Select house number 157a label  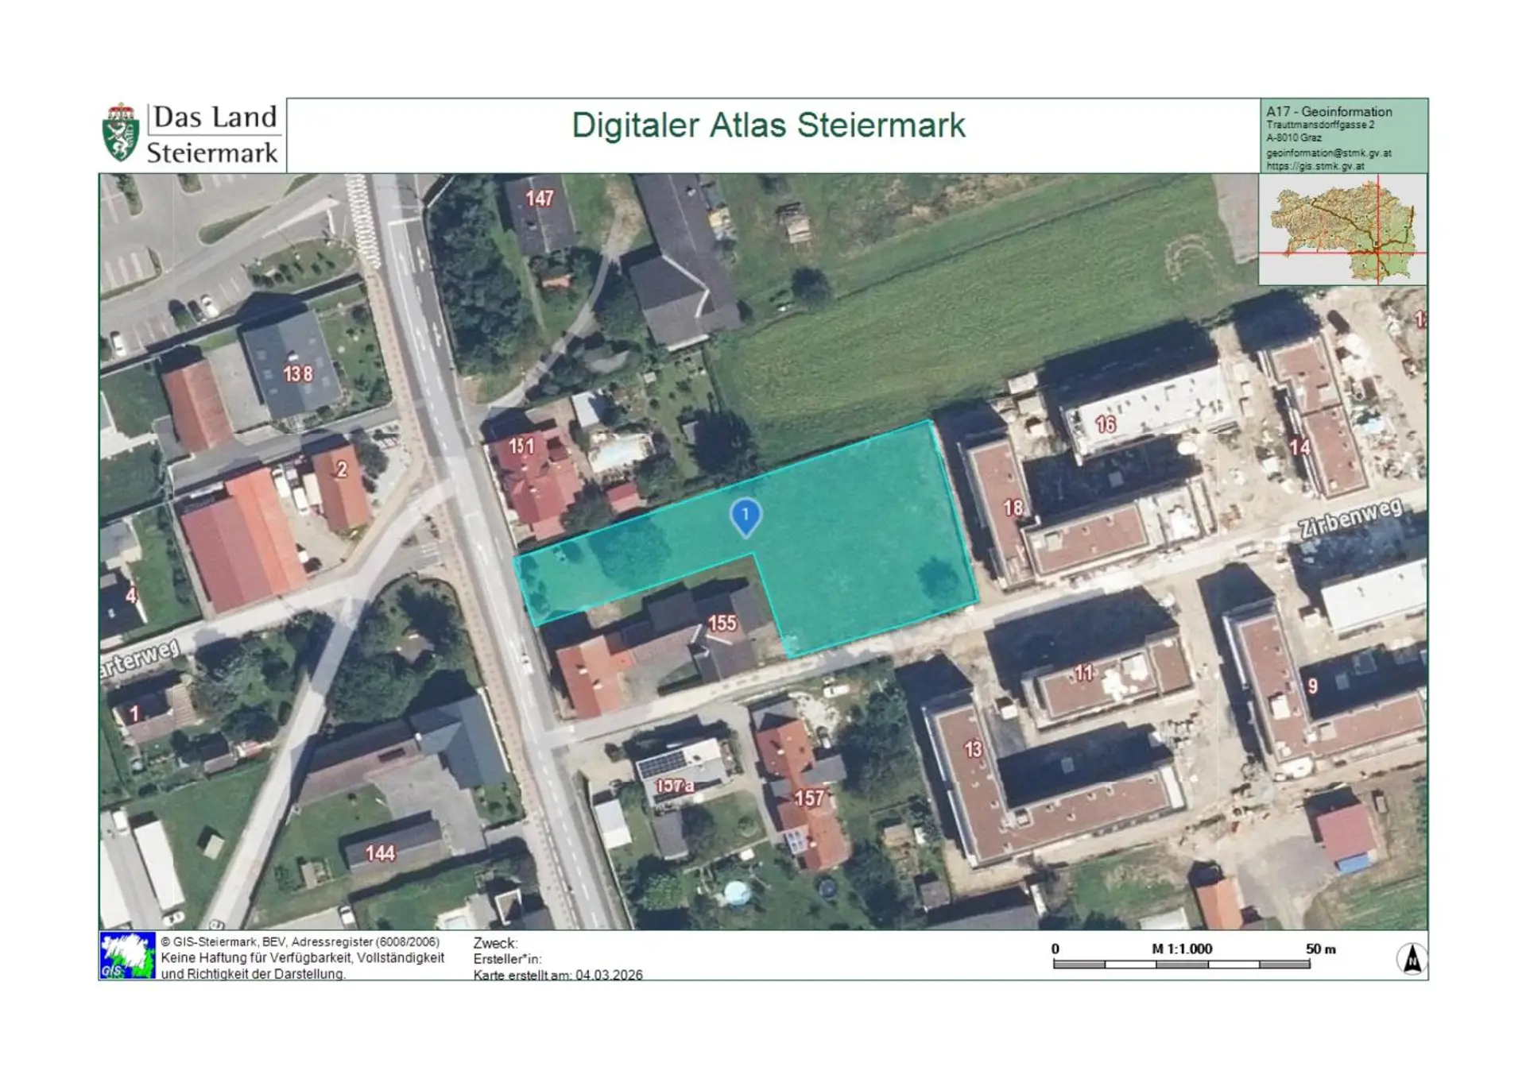coord(674,786)
